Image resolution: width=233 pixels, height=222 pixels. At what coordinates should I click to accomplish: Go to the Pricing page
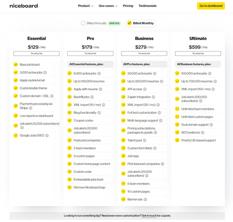tap(128, 6)
